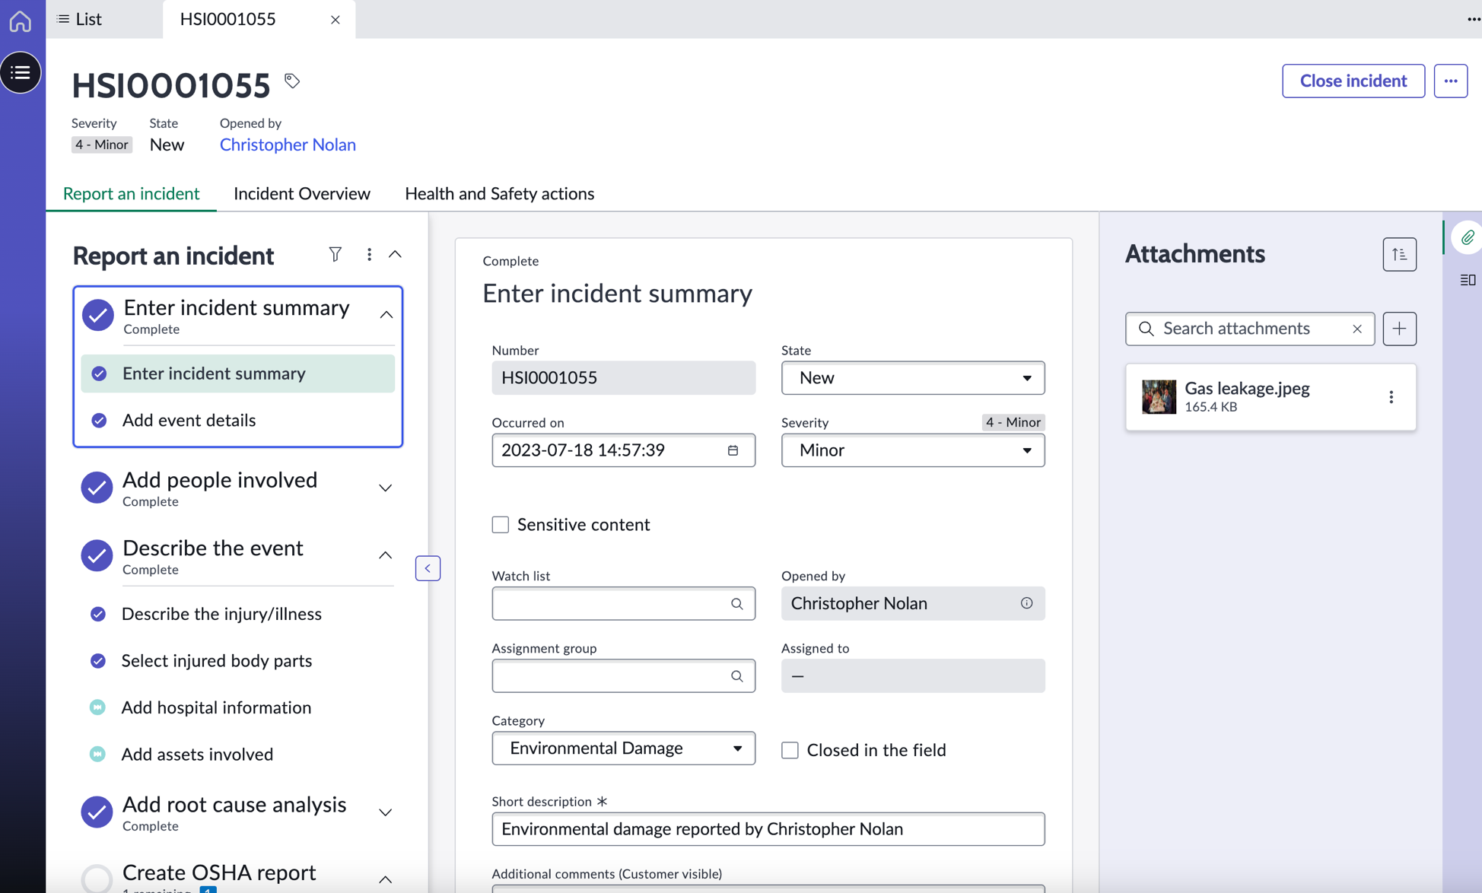Click the 4 - Minor severity badge in header
This screenshot has height=893, width=1482.
101,145
